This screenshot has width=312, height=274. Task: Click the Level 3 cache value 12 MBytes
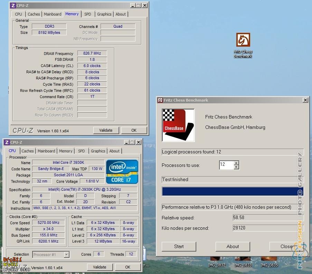click(x=103, y=242)
